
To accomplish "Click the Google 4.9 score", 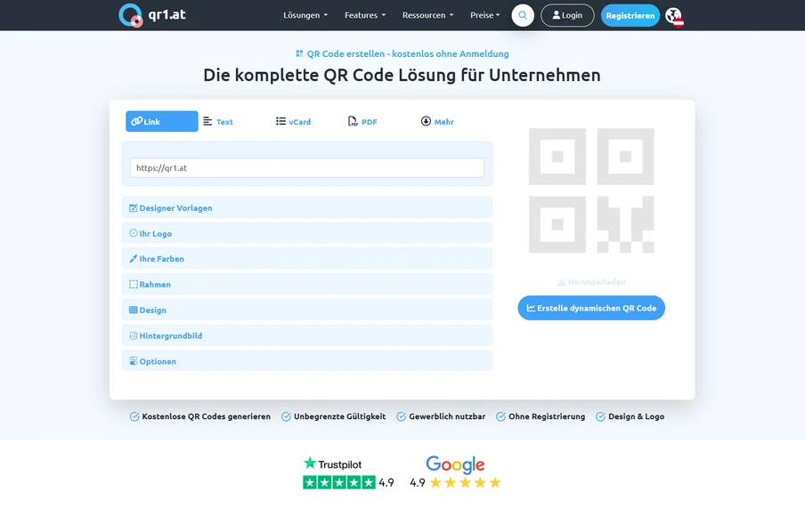I will click(x=418, y=482).
